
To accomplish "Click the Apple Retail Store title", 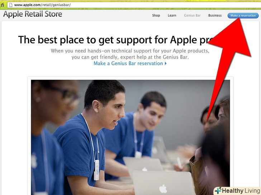I will tap(33, 14).
